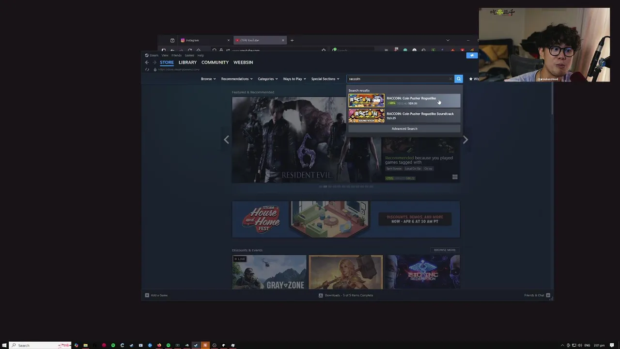This screenshot has width=620, height=349.
Task: Open the warrior with hammer event thumbnail
Action: tap(346, 272)
